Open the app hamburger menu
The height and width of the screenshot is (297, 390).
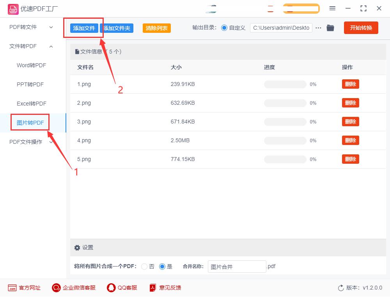coord(333,8)
